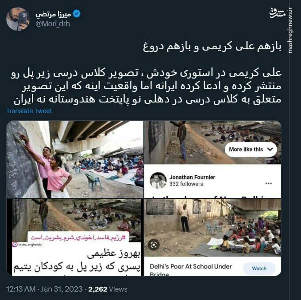Expand the More like this dropdown
Viewport: 301px width, 300px height.
coord(251,149)
